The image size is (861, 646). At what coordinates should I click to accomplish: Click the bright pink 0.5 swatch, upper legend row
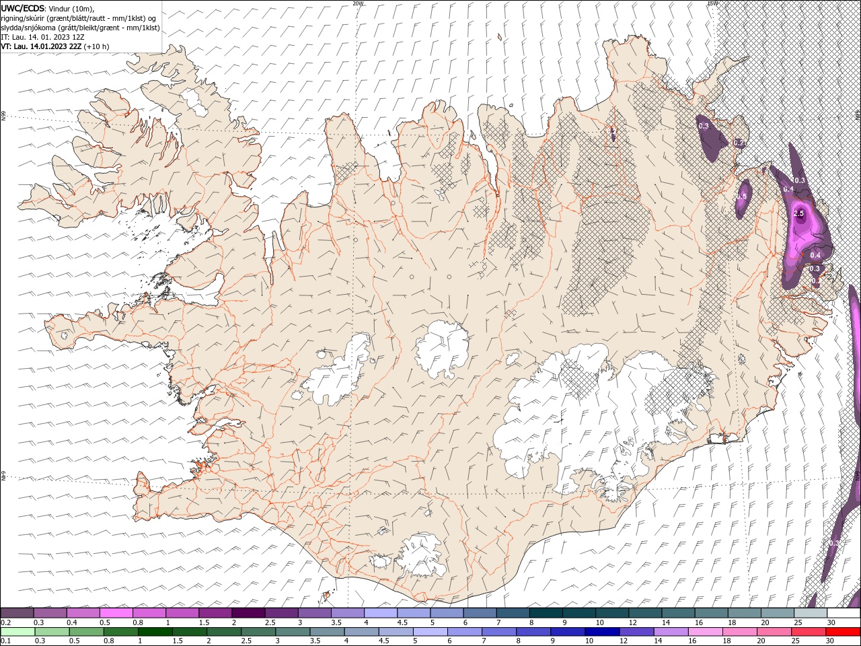click(116, 612)
